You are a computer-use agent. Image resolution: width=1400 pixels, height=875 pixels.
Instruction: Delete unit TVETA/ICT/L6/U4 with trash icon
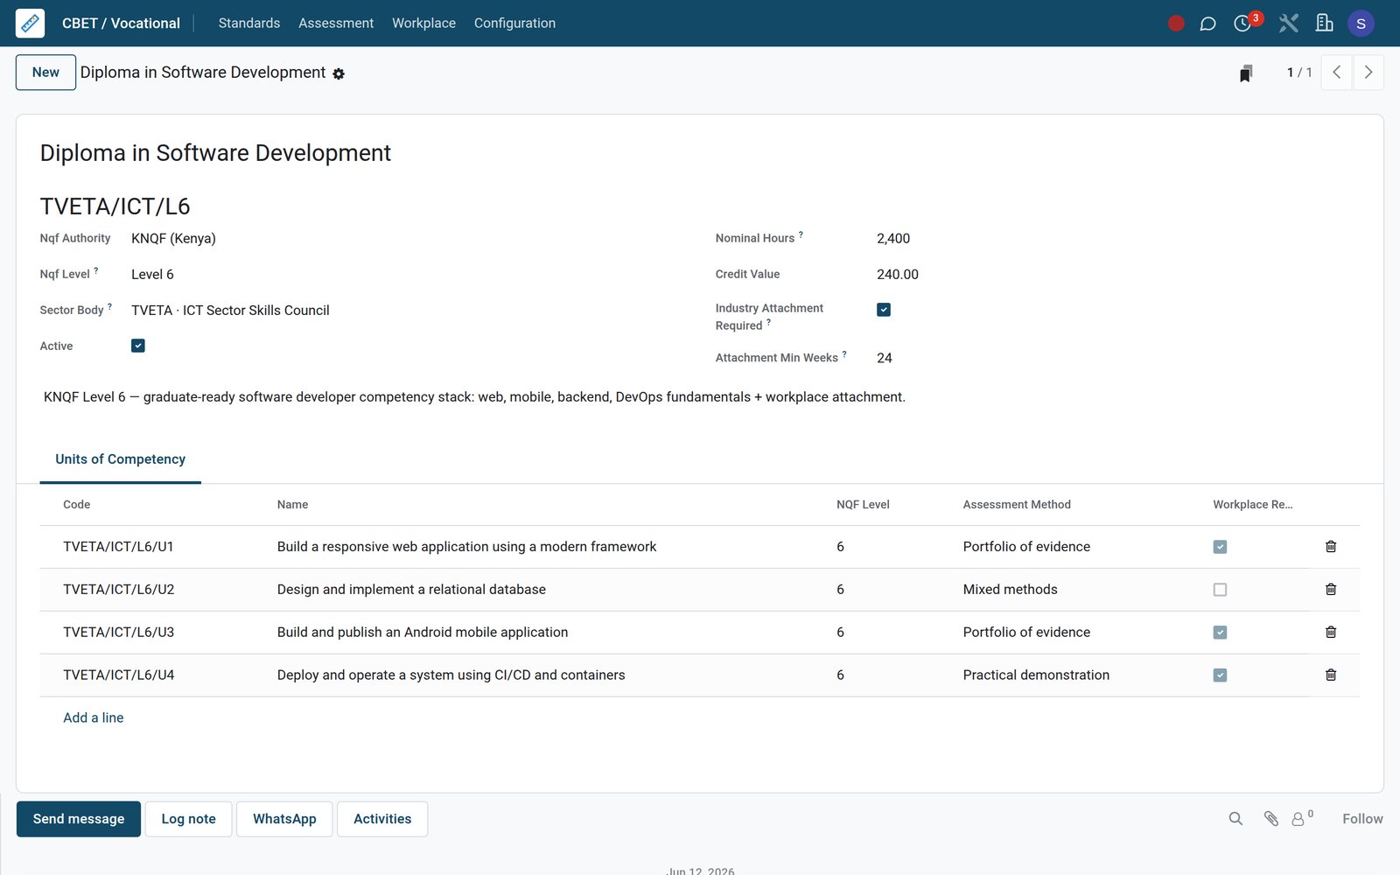click(1331, 675)
